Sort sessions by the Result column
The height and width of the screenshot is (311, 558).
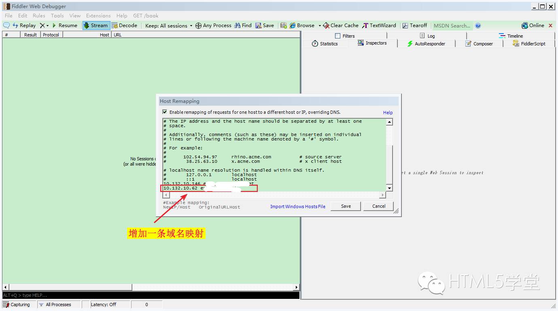30,35
